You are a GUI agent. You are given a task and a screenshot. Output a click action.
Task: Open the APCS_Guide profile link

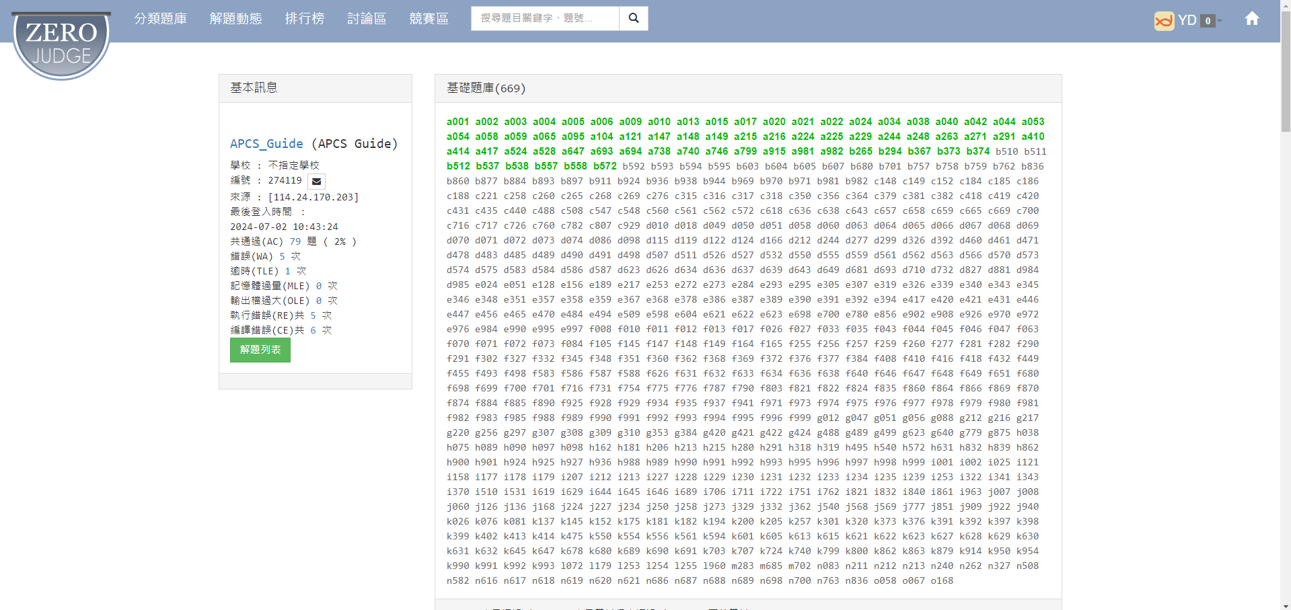click(266, 144)
